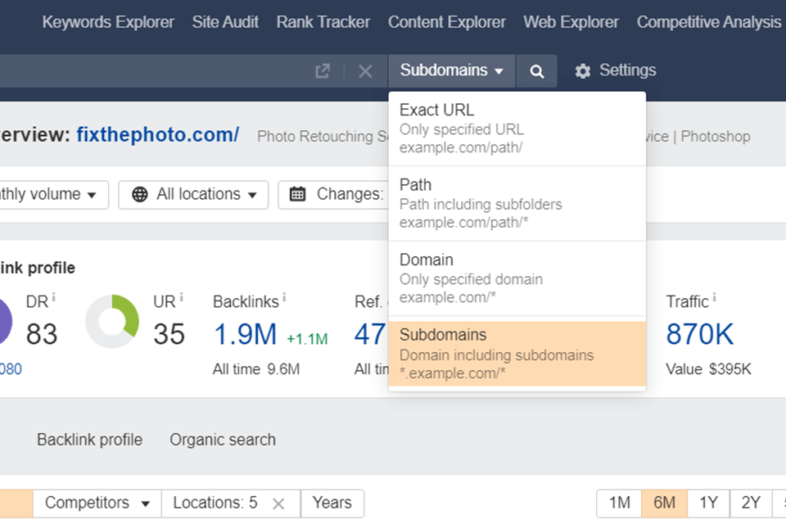Open the All locations dropdown
The image size is (786, 524).
point(193,195)
